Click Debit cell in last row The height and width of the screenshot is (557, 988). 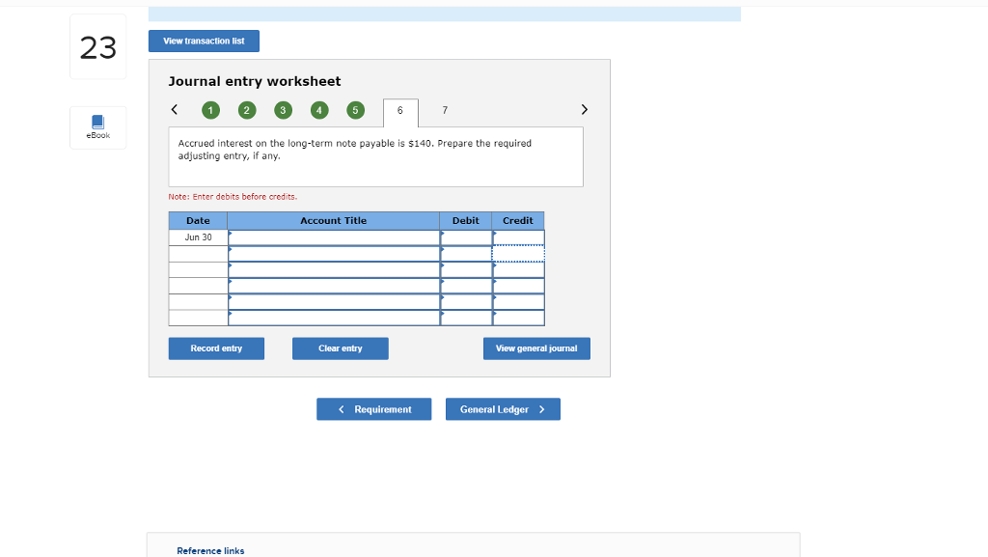pyautogui.click(x=466, y=318)
